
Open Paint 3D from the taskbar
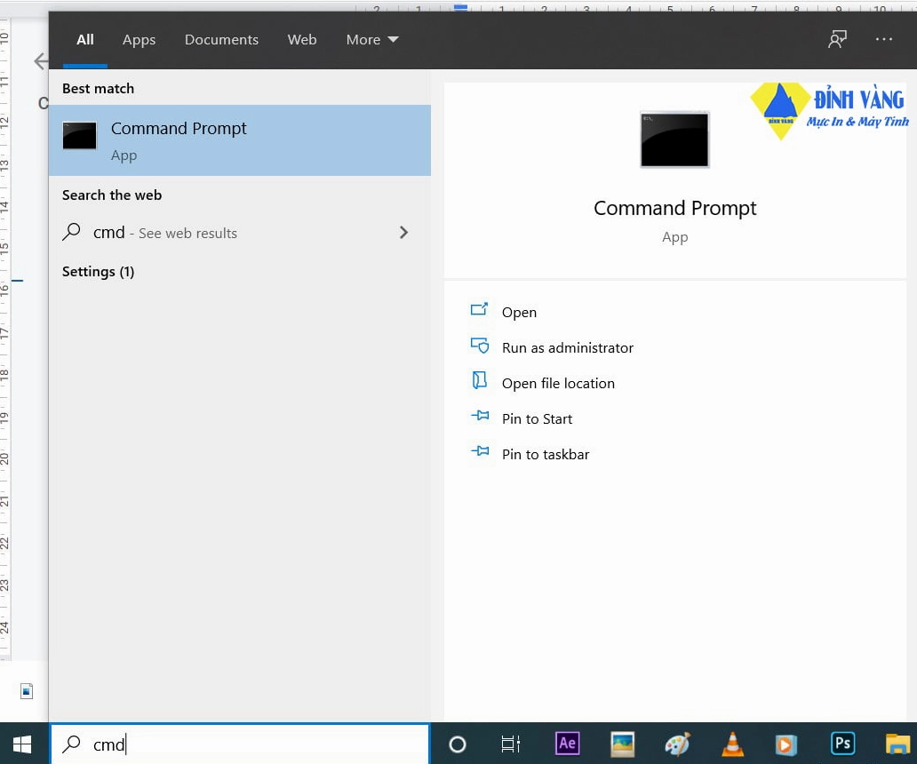tap(677, 744)
